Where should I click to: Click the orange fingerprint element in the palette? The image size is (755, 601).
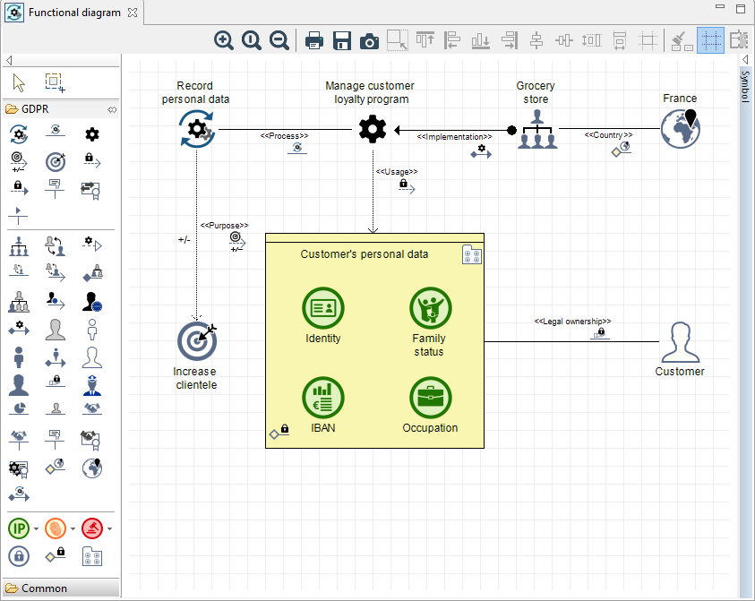[x=54, y=528]
